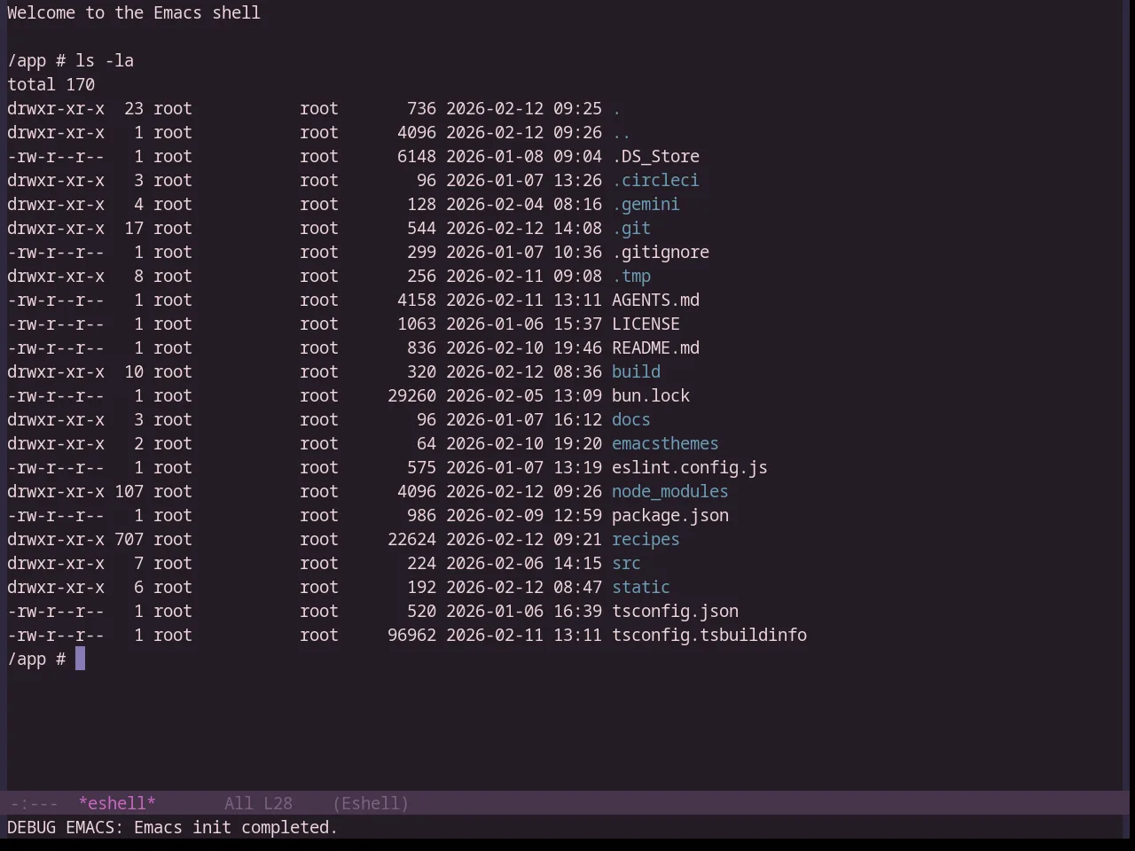Image resolution: width=1135 pixels, height=851 pixels.
Task: Click the .gemini directory entry
Action: click(x=646, y=204)
